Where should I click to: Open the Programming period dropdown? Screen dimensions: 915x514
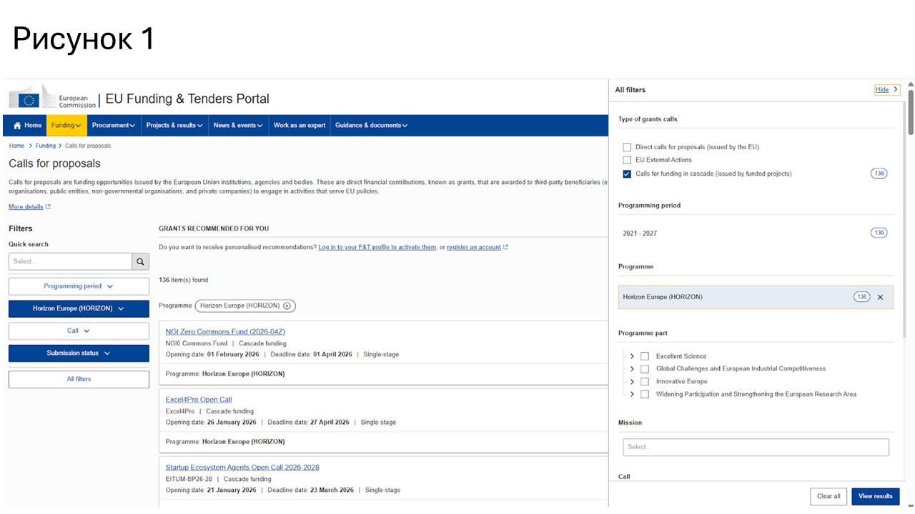click(x=79, y=286)
